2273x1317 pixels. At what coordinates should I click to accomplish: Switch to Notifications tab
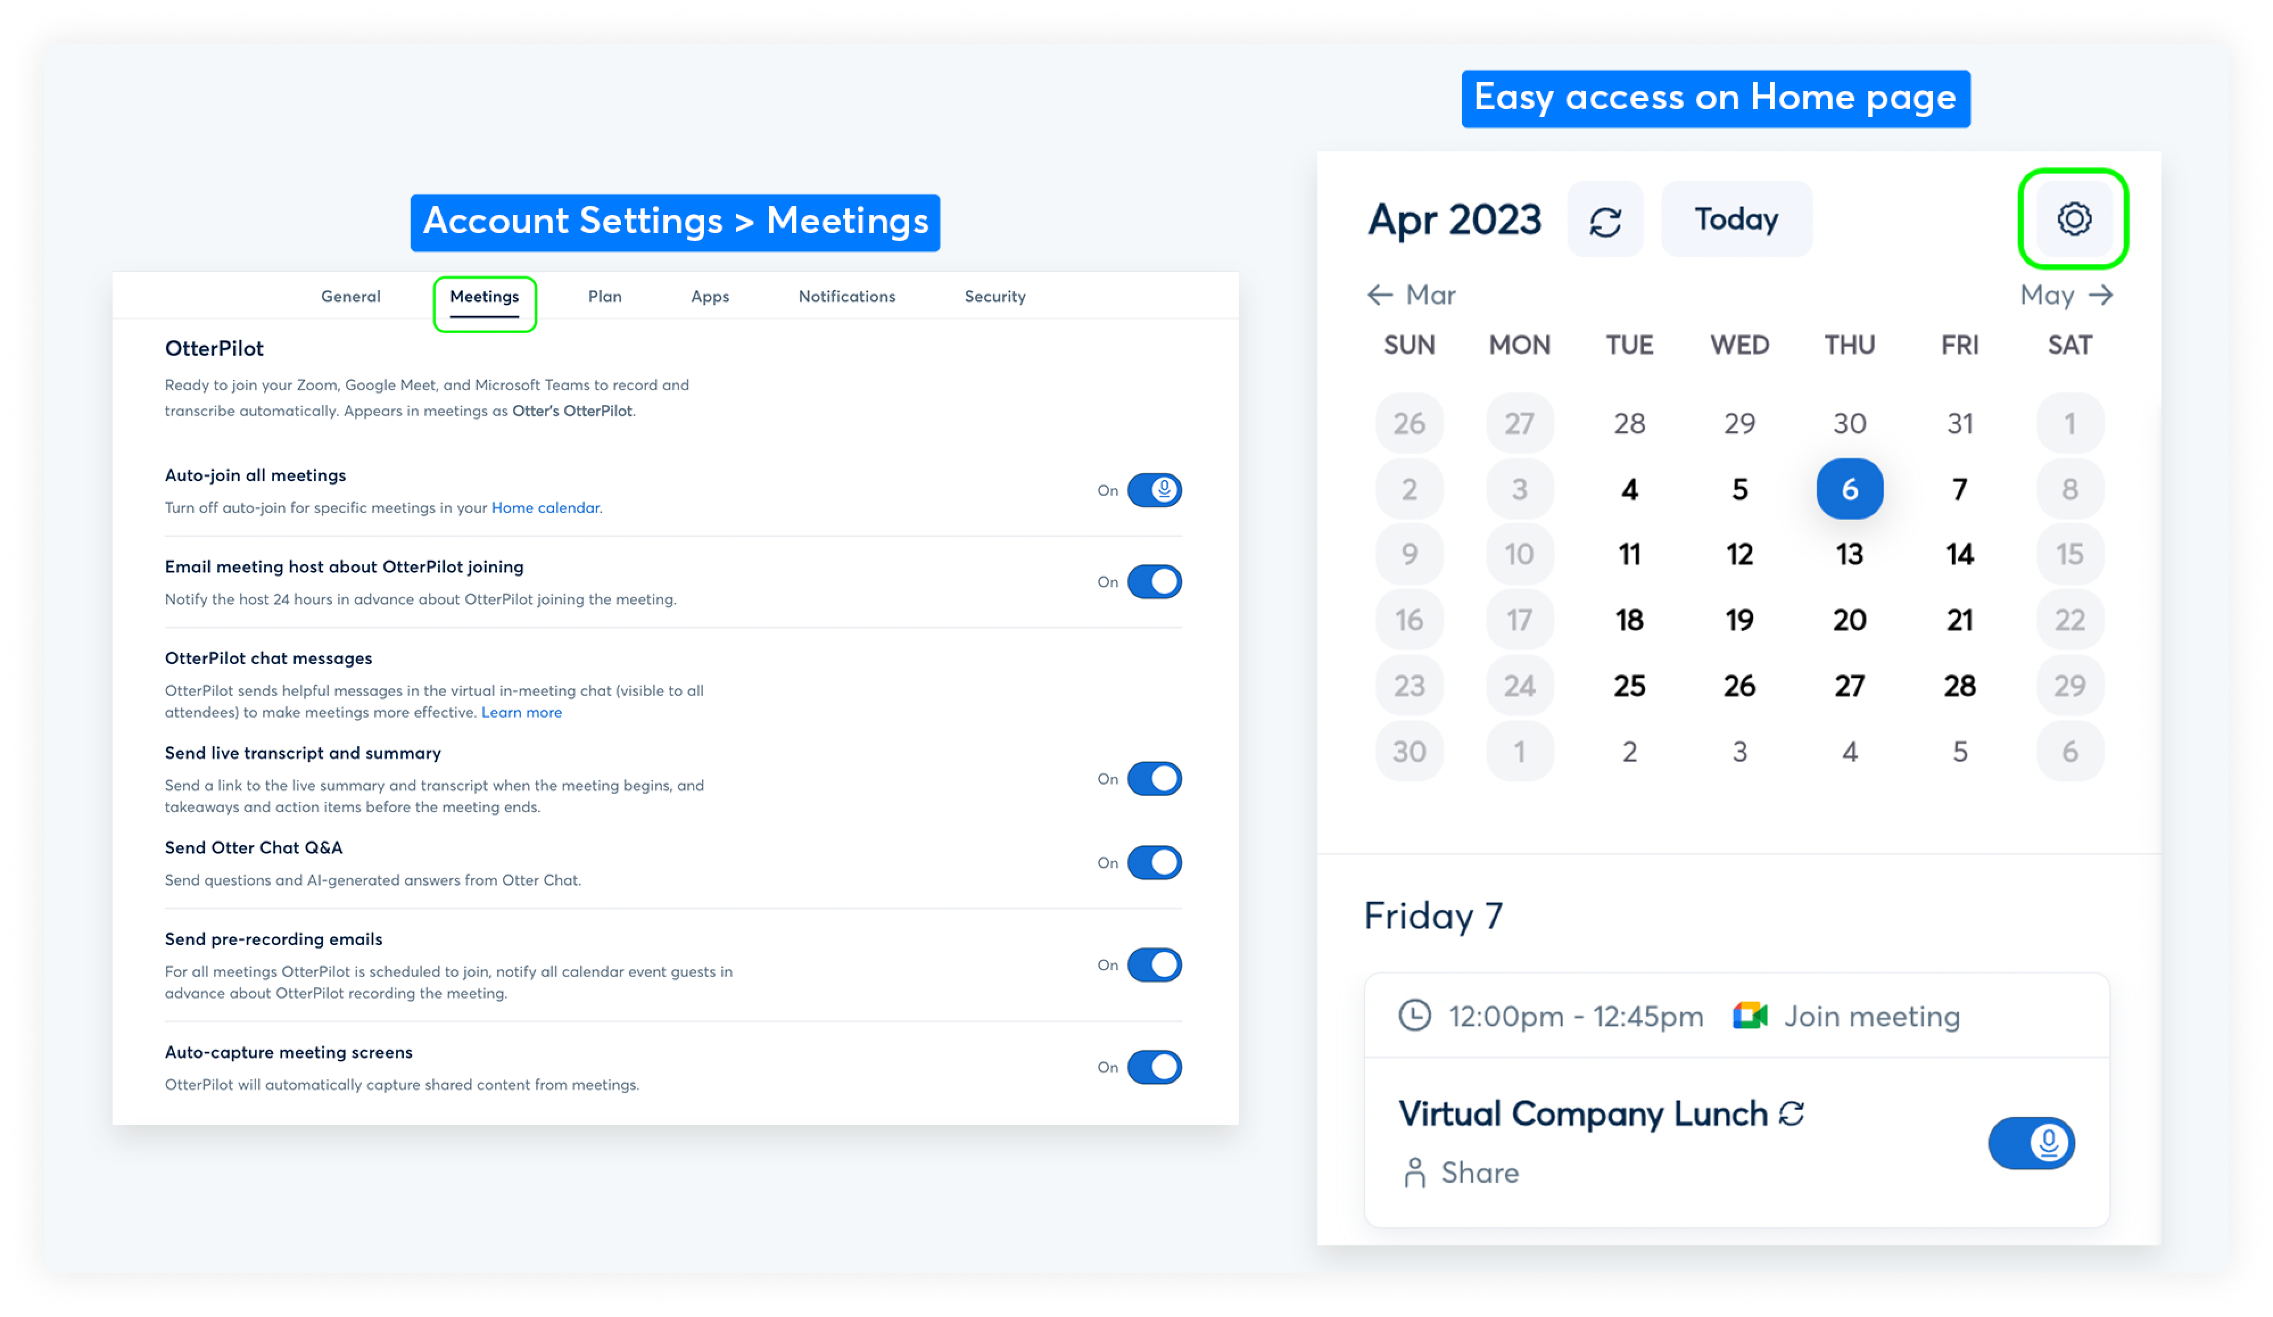click(846, 297)
